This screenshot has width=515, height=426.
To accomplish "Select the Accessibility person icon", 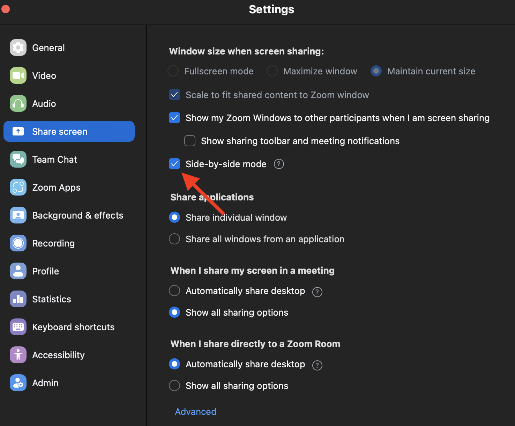I will click(x=18, y=355).
